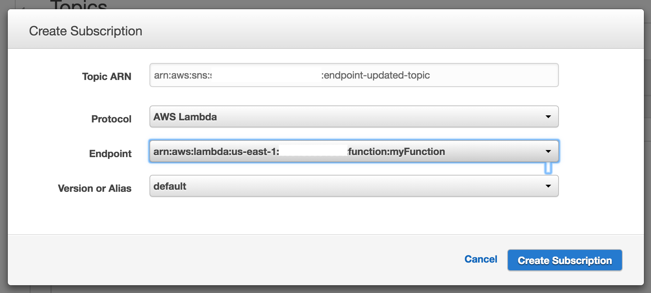Viewport: 651px width, 293px height.
Task: Click the Protocol label
Action: 111,119
